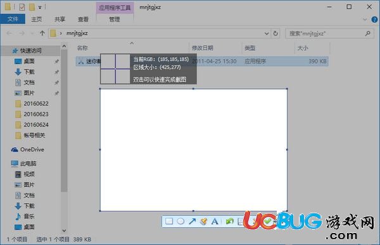Viewport: 380px width, 245px height.
Task: Navigate forward with right arrow
Action: [22, 33]
